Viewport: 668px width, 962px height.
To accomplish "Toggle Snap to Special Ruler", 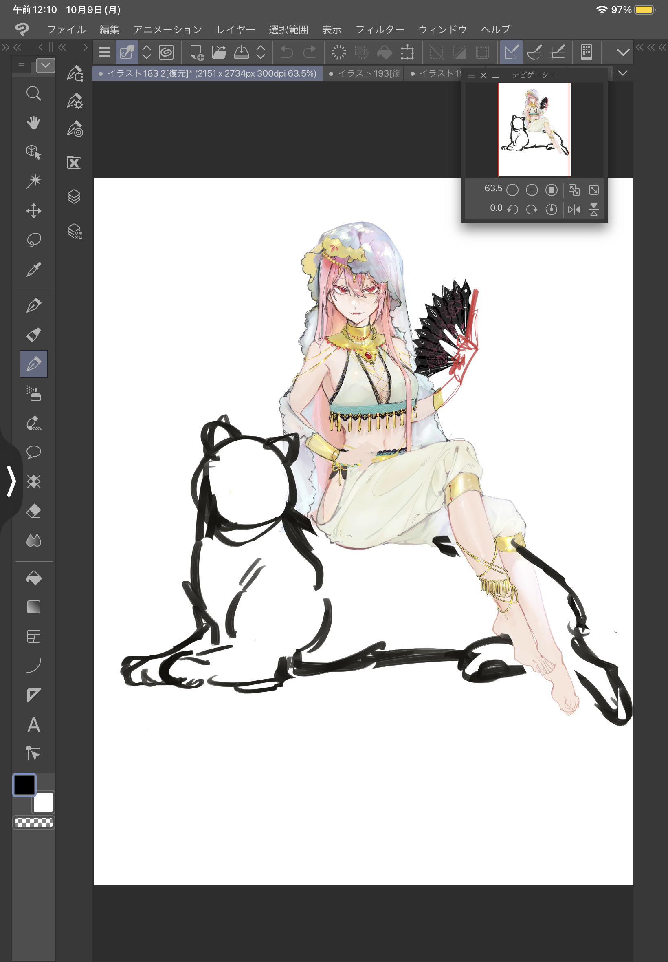I will pyautogui.click(x=534, y=52).
